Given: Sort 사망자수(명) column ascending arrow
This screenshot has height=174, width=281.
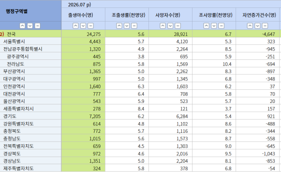Looking at the screenshot, I should [x=163, y=26].
